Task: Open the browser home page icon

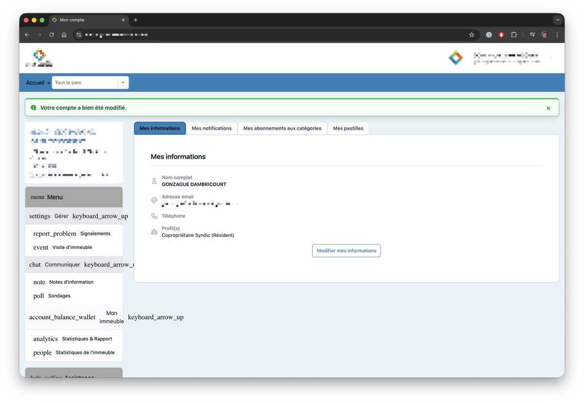Action: (x=64, y=35)
